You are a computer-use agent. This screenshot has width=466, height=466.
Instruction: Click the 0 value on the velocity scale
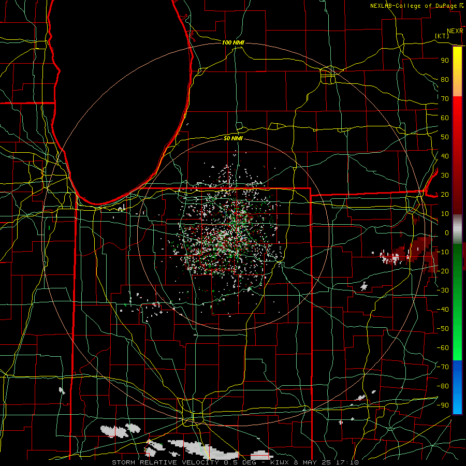[447, 232]
